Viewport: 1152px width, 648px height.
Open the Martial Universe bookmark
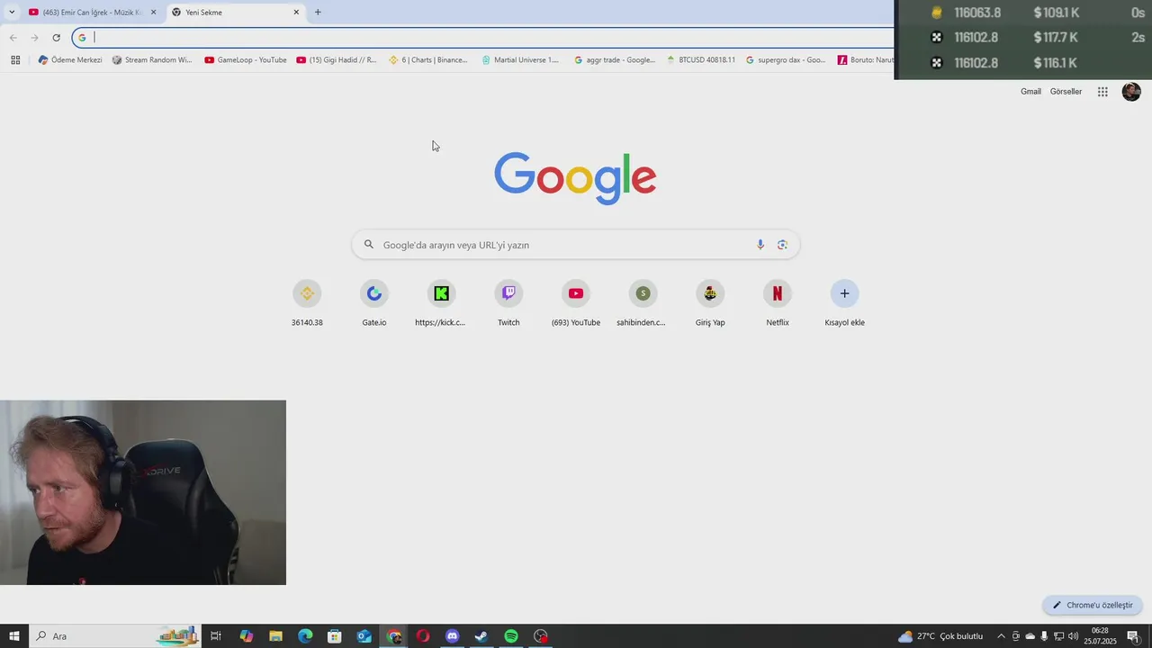coord(520,60)
